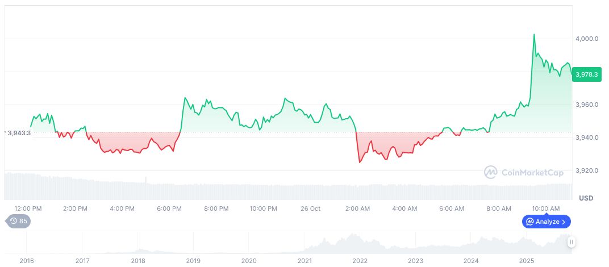Click the green 3,978.3 current price tag
The height and width of the screenshot is (267, 609).
pos(585,74)
